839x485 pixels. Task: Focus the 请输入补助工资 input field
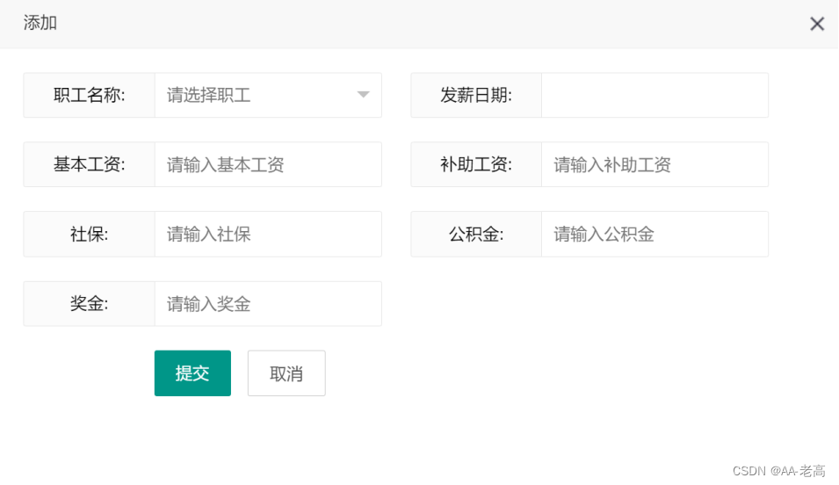click(655, 164)
